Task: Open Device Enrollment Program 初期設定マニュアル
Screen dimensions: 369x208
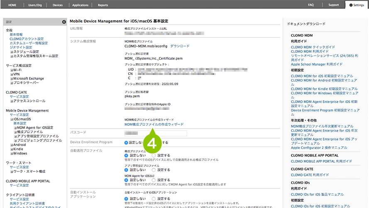Action: (x=325, y=112)
